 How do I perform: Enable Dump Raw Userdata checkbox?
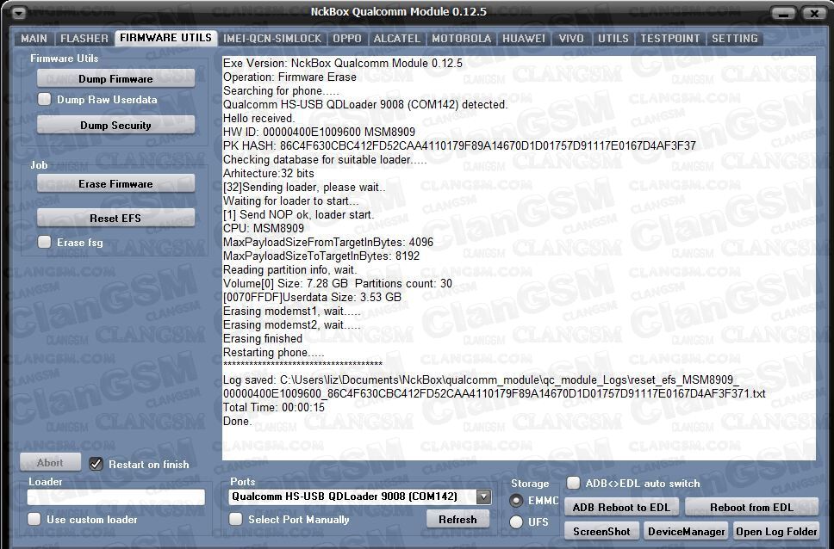(45, 99)
